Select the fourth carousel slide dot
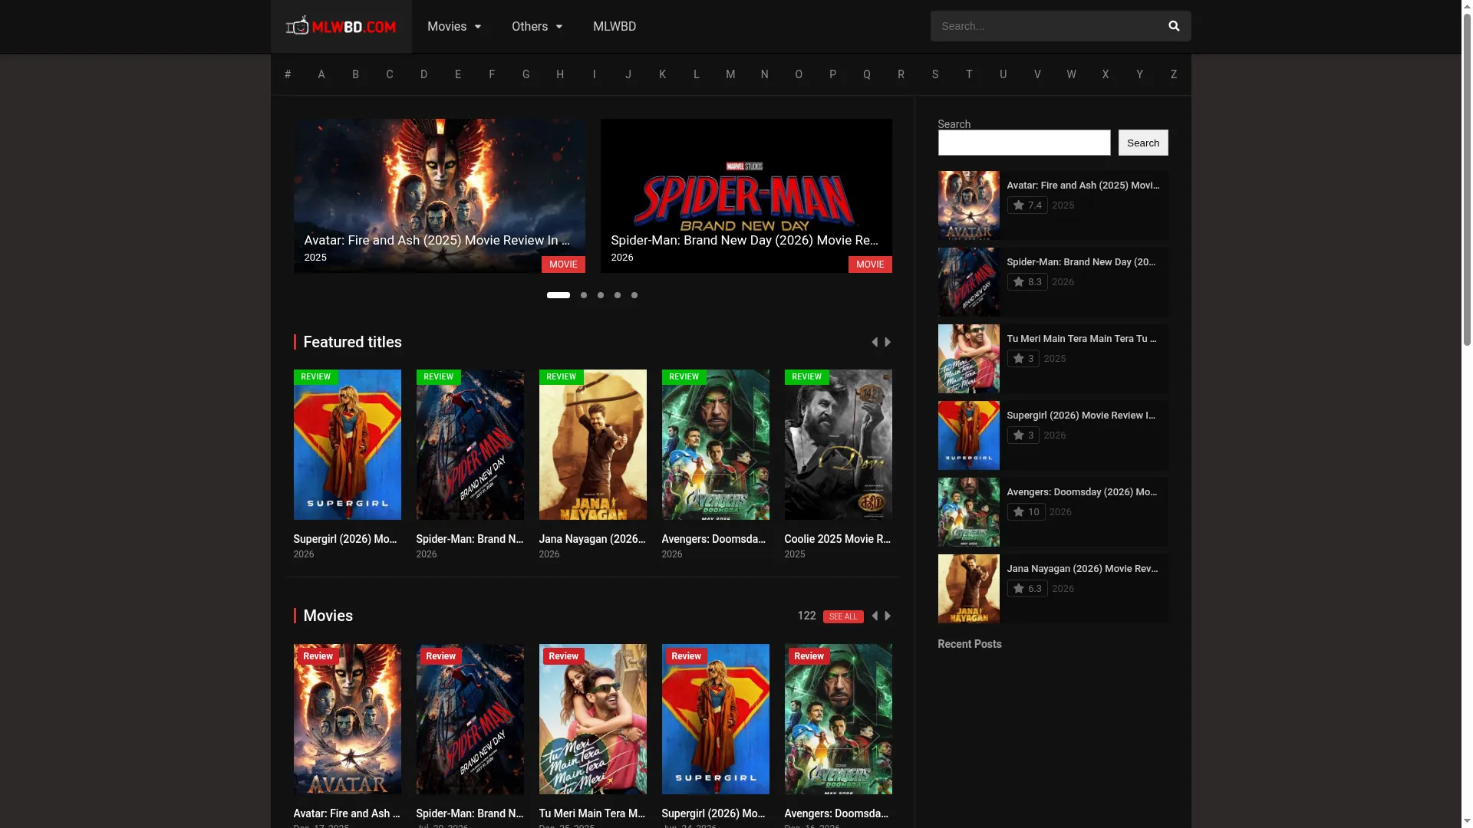Screen dimensions: 1473x828 pos(618,295)
